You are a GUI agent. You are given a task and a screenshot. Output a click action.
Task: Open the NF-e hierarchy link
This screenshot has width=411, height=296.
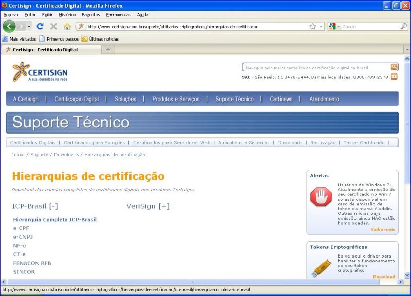coord(20,246)
